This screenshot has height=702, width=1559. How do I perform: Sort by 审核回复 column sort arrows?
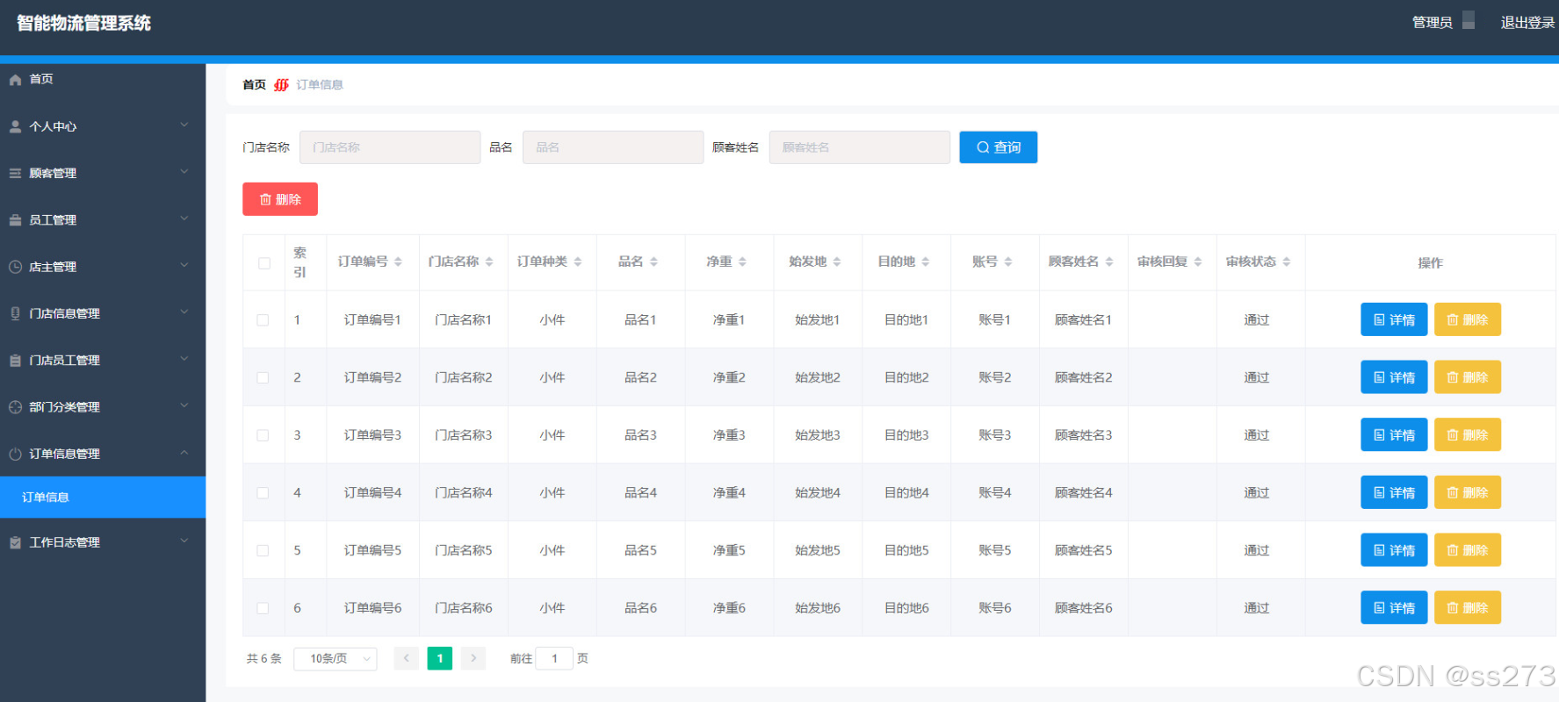coord(1198,261)
